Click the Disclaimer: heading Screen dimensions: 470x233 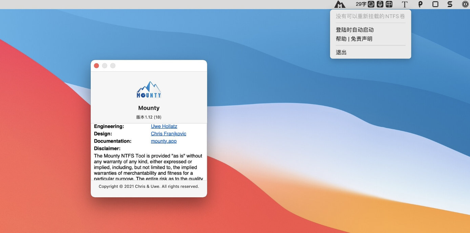click(107, 148)
